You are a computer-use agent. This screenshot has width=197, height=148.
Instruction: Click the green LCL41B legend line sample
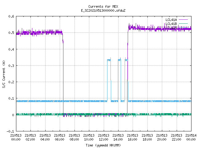pos(183,23)
